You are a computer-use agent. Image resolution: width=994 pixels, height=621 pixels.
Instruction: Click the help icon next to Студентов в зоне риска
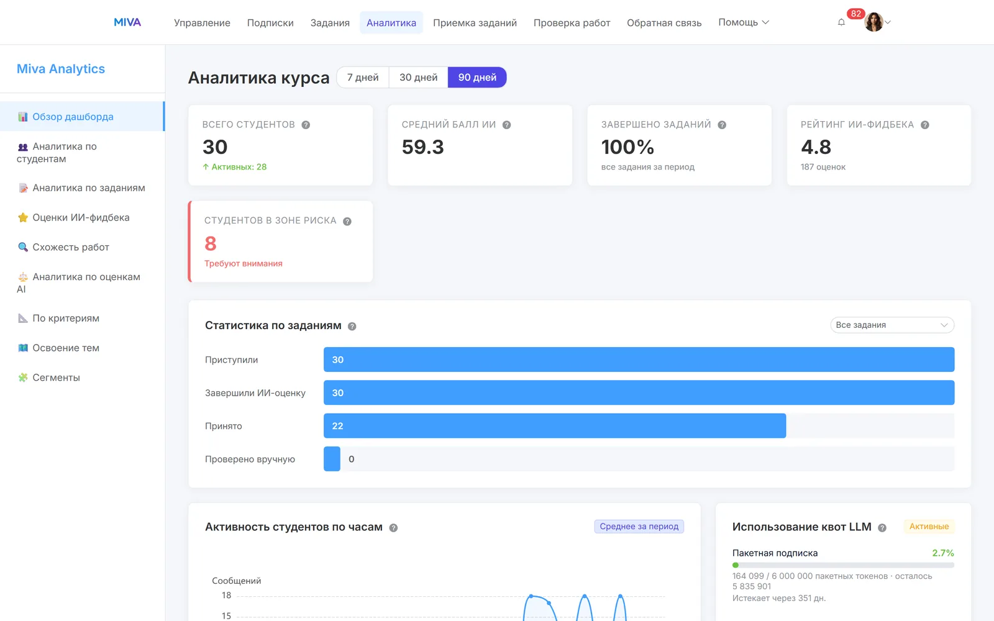tap(347, 221)
